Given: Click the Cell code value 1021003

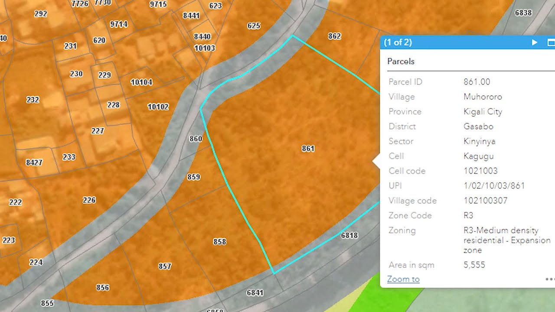Looking at the screenshot, I should [480, 171].
